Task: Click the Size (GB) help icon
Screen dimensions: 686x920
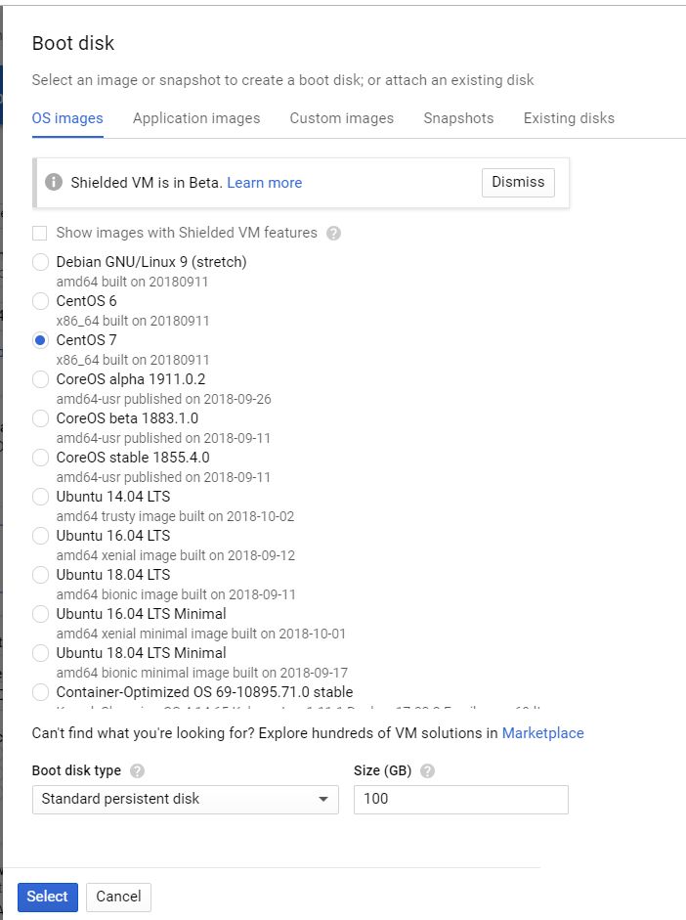Action: click(427, 771)
